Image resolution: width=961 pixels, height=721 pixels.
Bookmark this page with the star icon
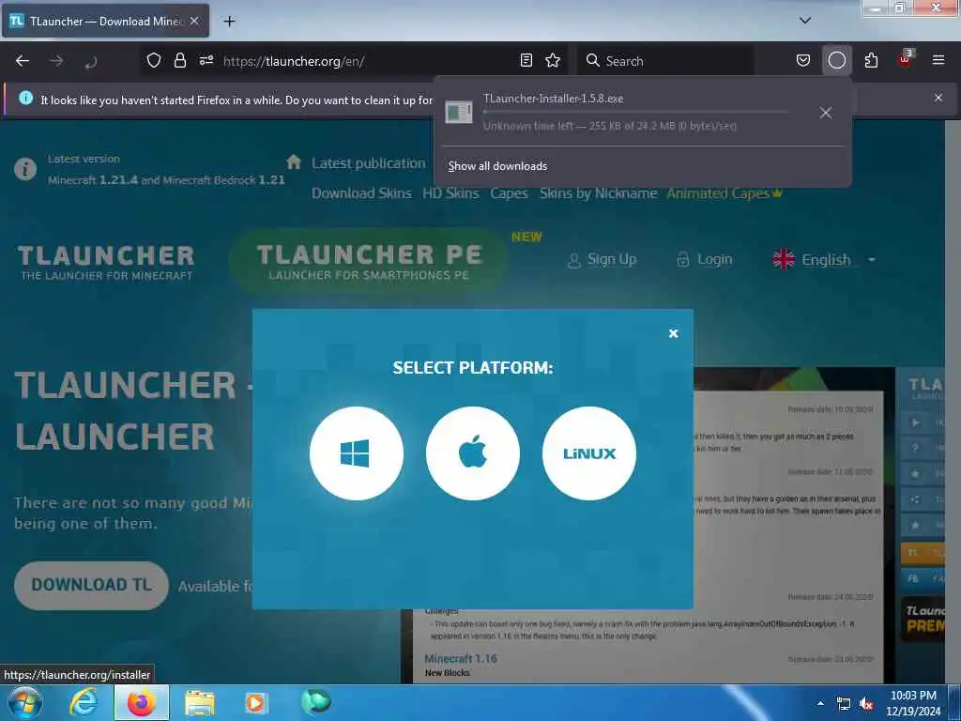pyautogui.click(x=553, y=60)
